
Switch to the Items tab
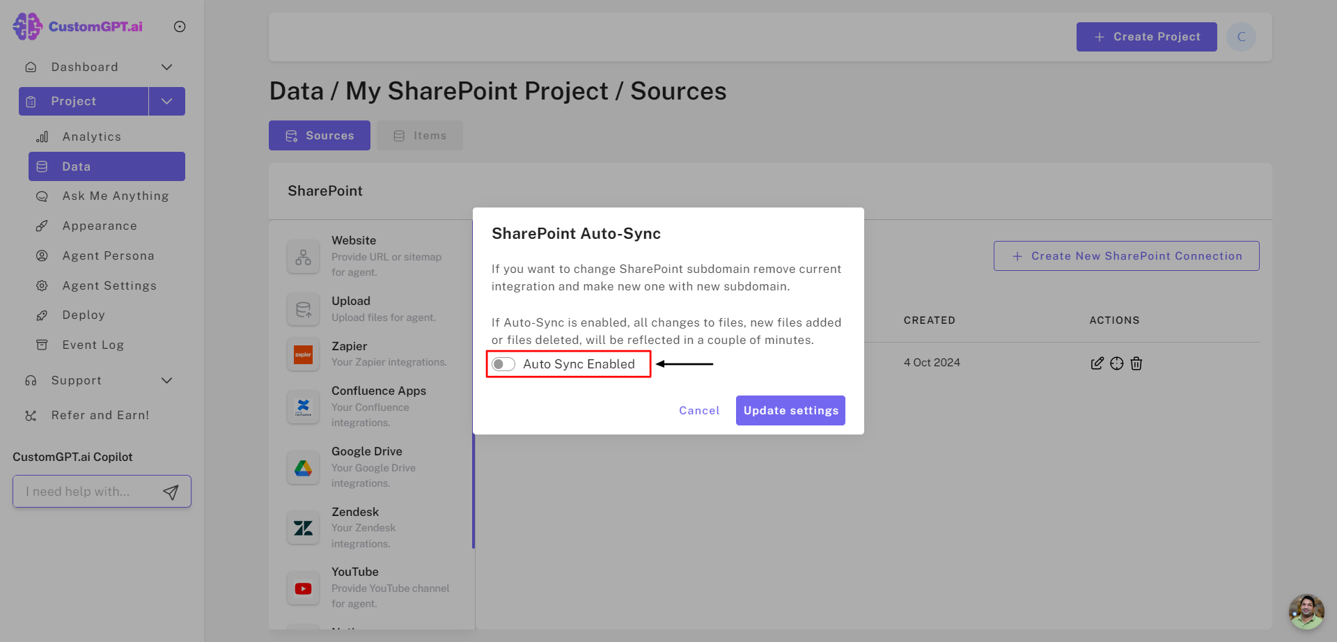pos(420,136)
